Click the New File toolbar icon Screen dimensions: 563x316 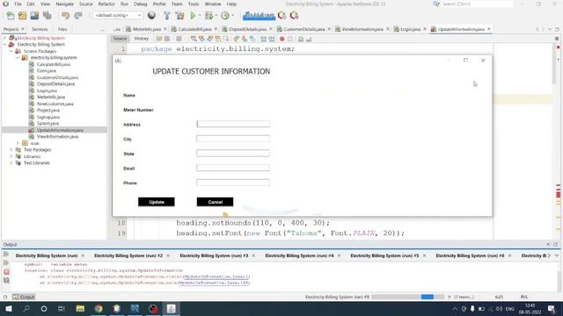[11, 16]
